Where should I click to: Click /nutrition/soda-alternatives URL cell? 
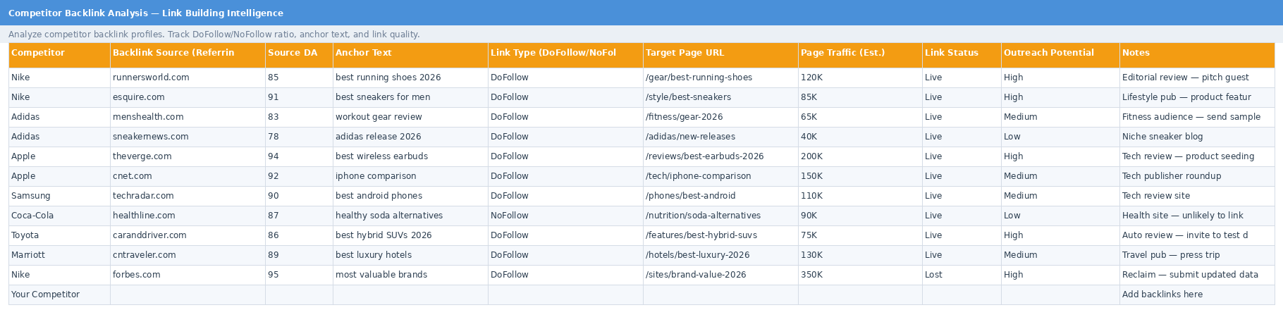tap(720, 216)
